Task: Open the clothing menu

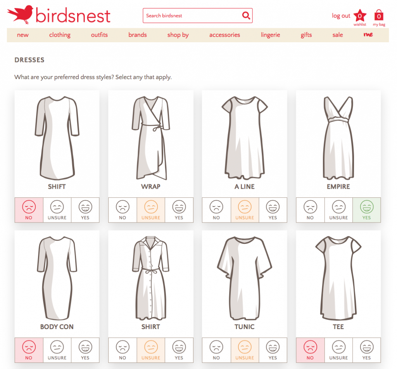Action: pos(60,35)
